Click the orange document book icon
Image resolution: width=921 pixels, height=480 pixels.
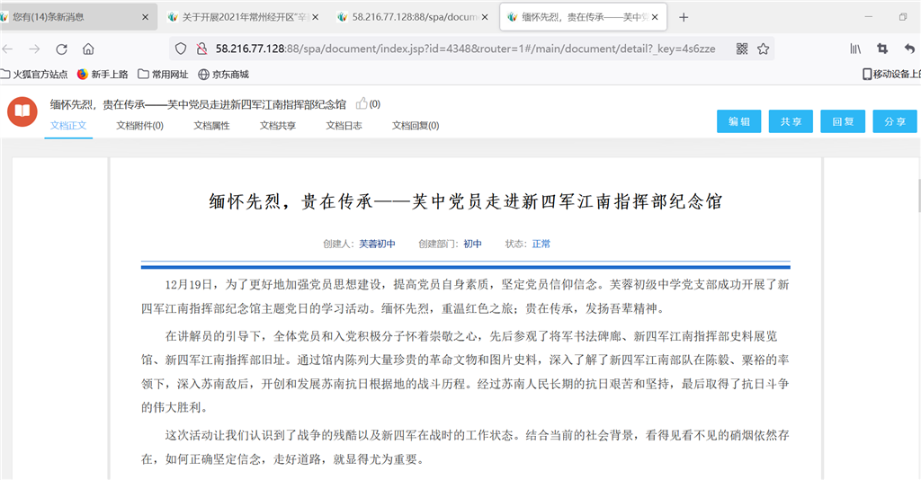point(22,111)
